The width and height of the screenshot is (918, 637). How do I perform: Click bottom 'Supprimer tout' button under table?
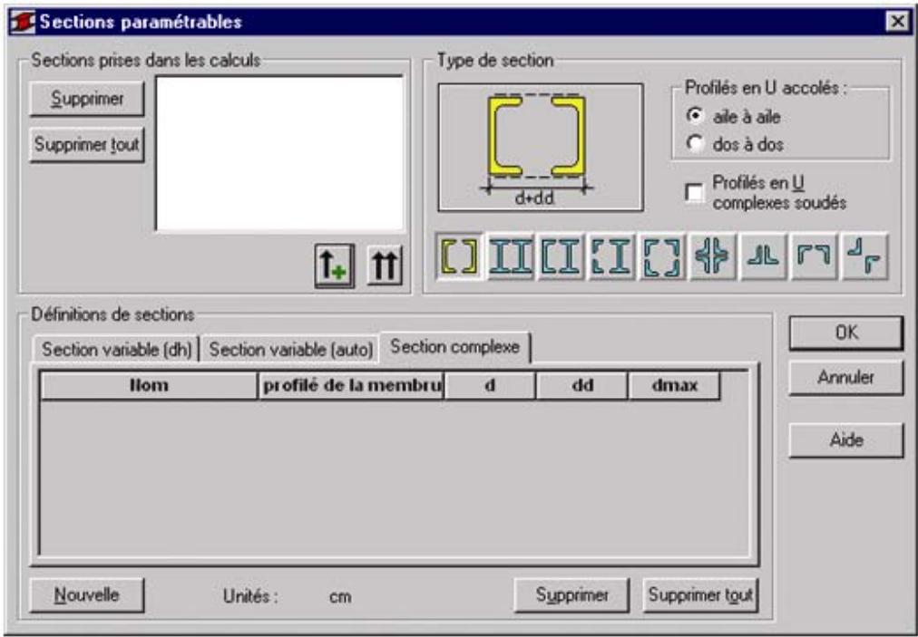point(700,595)
